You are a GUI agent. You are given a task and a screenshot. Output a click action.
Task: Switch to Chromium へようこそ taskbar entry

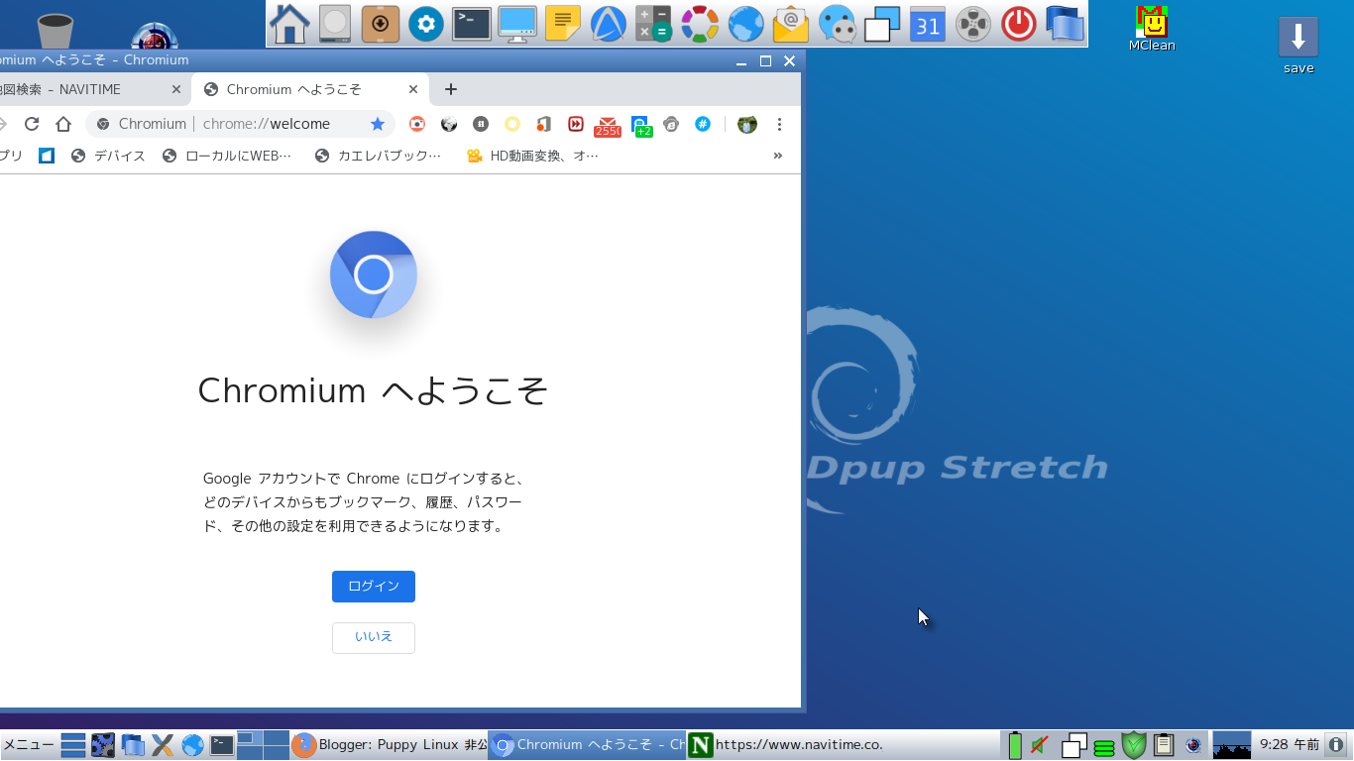click(x=587, y=744)
